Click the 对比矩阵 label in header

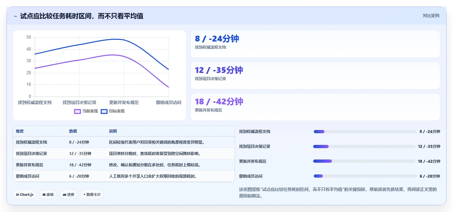click(431, 16)
